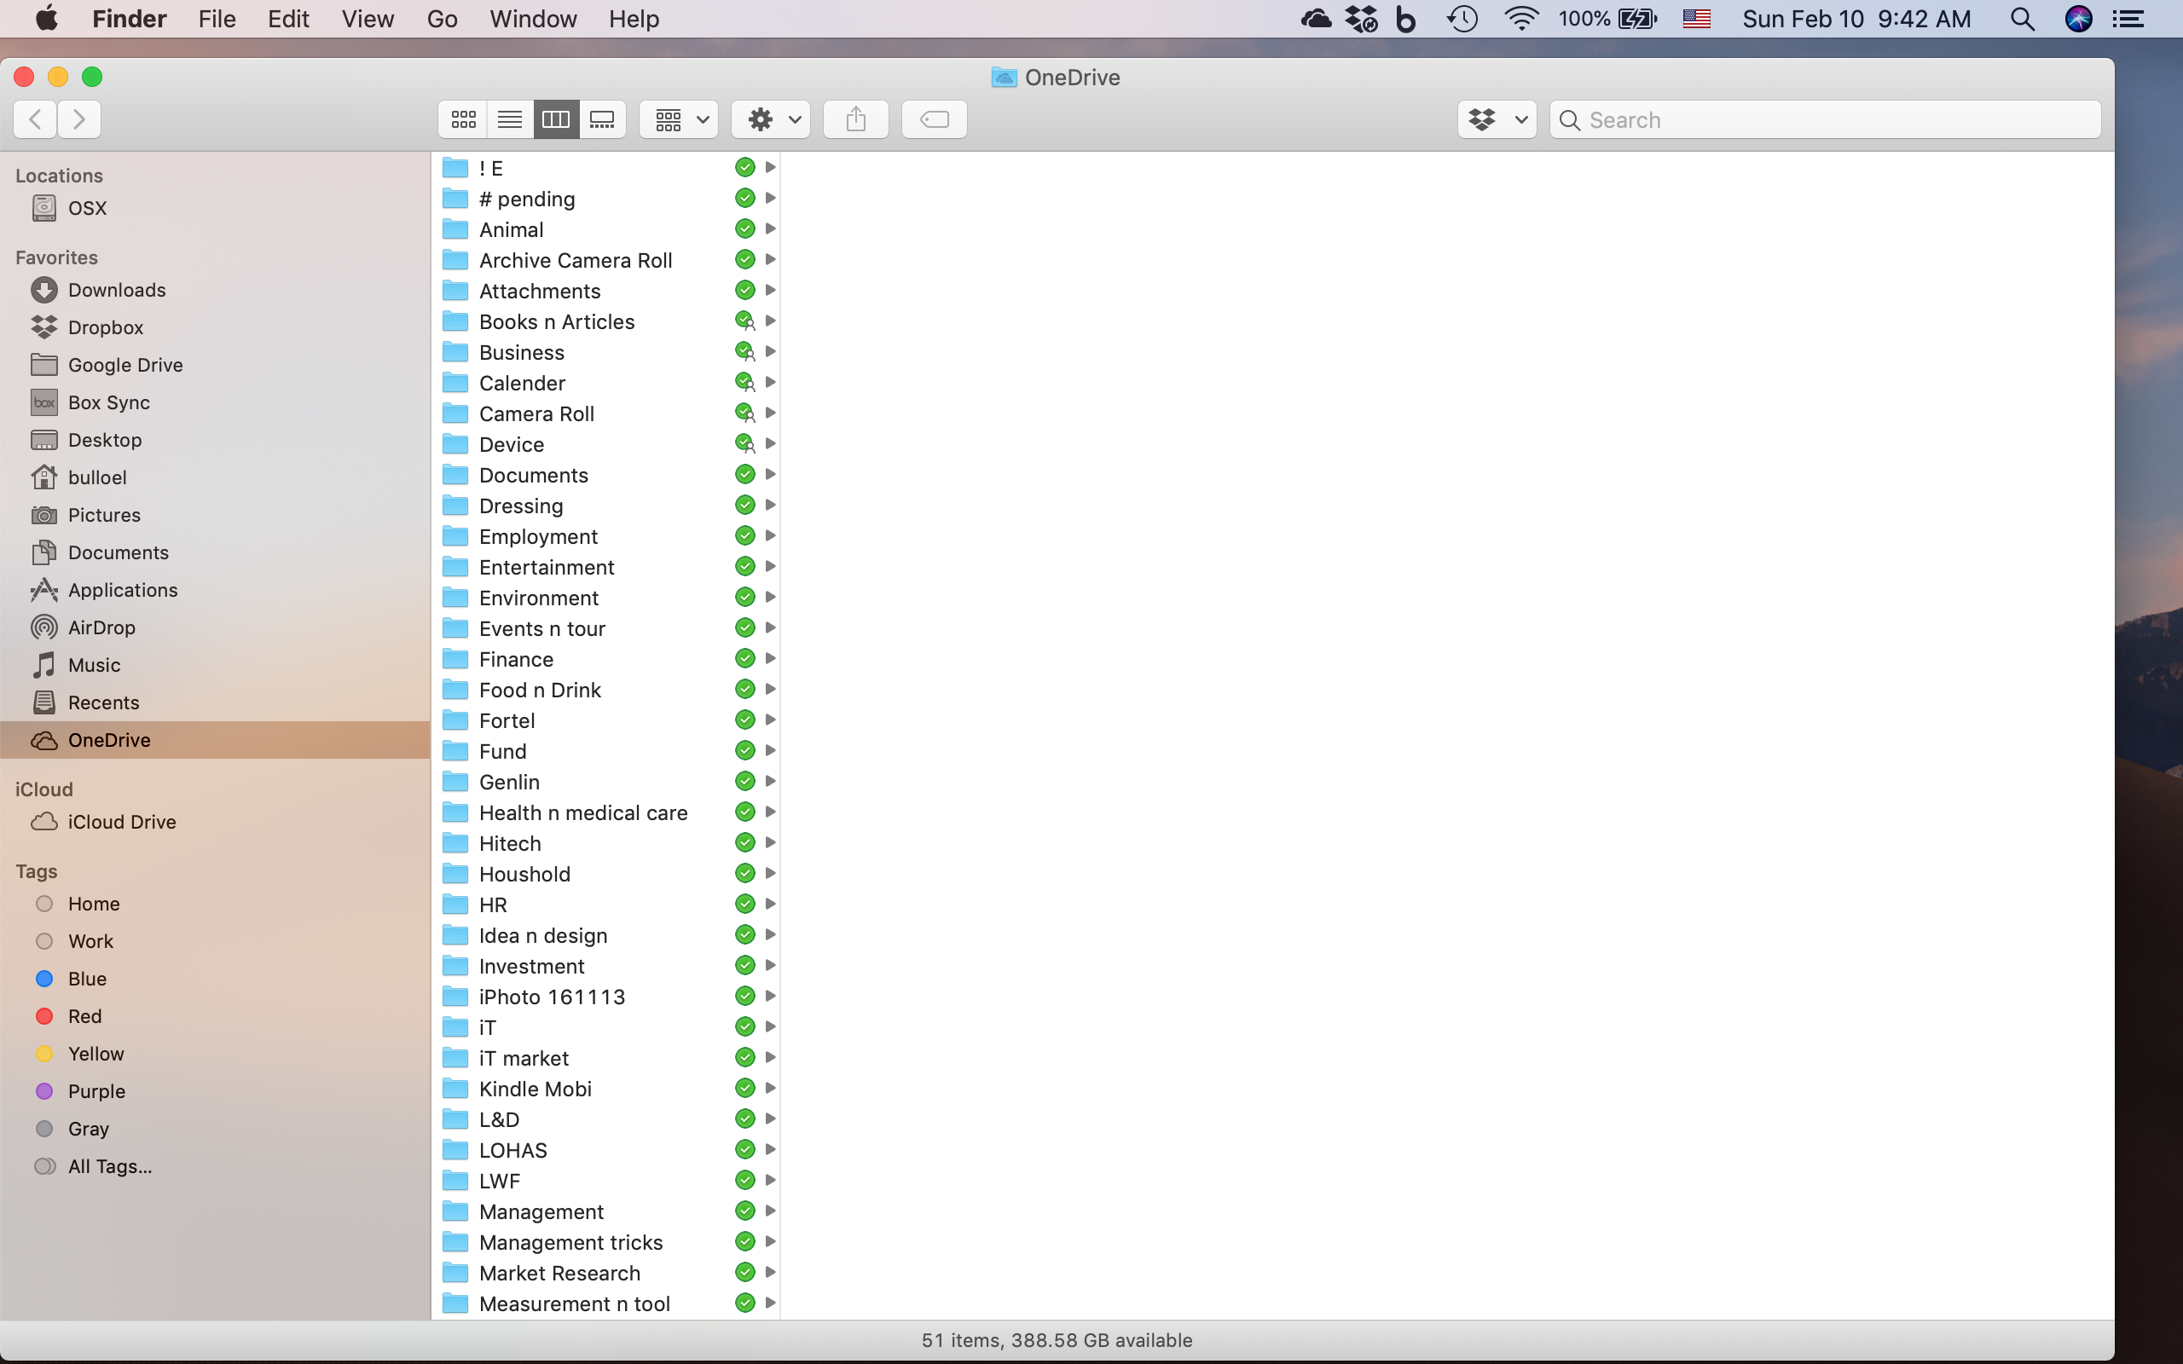
Task: Select the Home tag
Action: tap(215, 904)
